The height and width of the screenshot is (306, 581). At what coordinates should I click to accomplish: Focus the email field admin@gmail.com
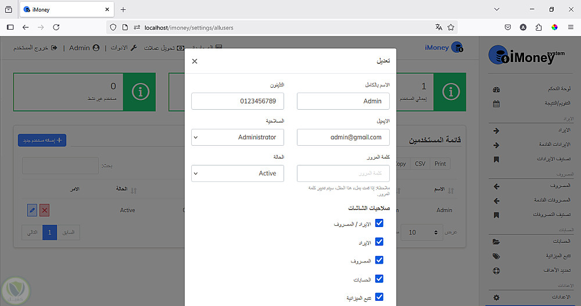click(x=343, y=138)
